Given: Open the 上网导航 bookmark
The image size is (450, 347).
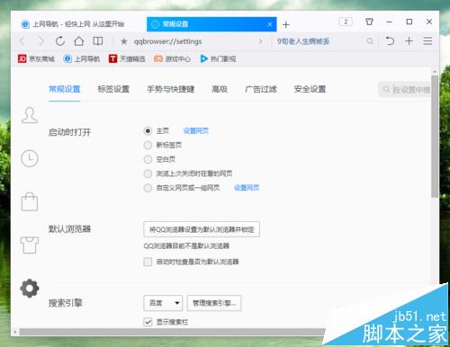Looking at the screenshot, I should [81, 58].
